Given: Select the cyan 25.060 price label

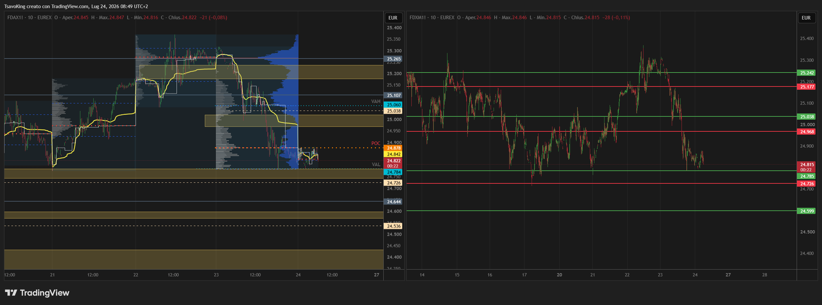Looking at the screenshot, I should 393,105.
